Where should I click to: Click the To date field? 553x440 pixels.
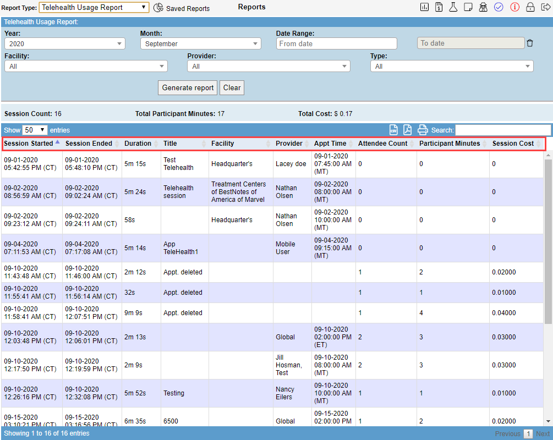(x=471, y=43)
